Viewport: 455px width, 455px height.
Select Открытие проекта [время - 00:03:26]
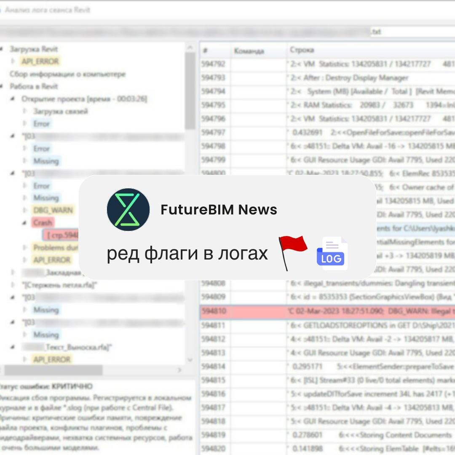(84, 99)
